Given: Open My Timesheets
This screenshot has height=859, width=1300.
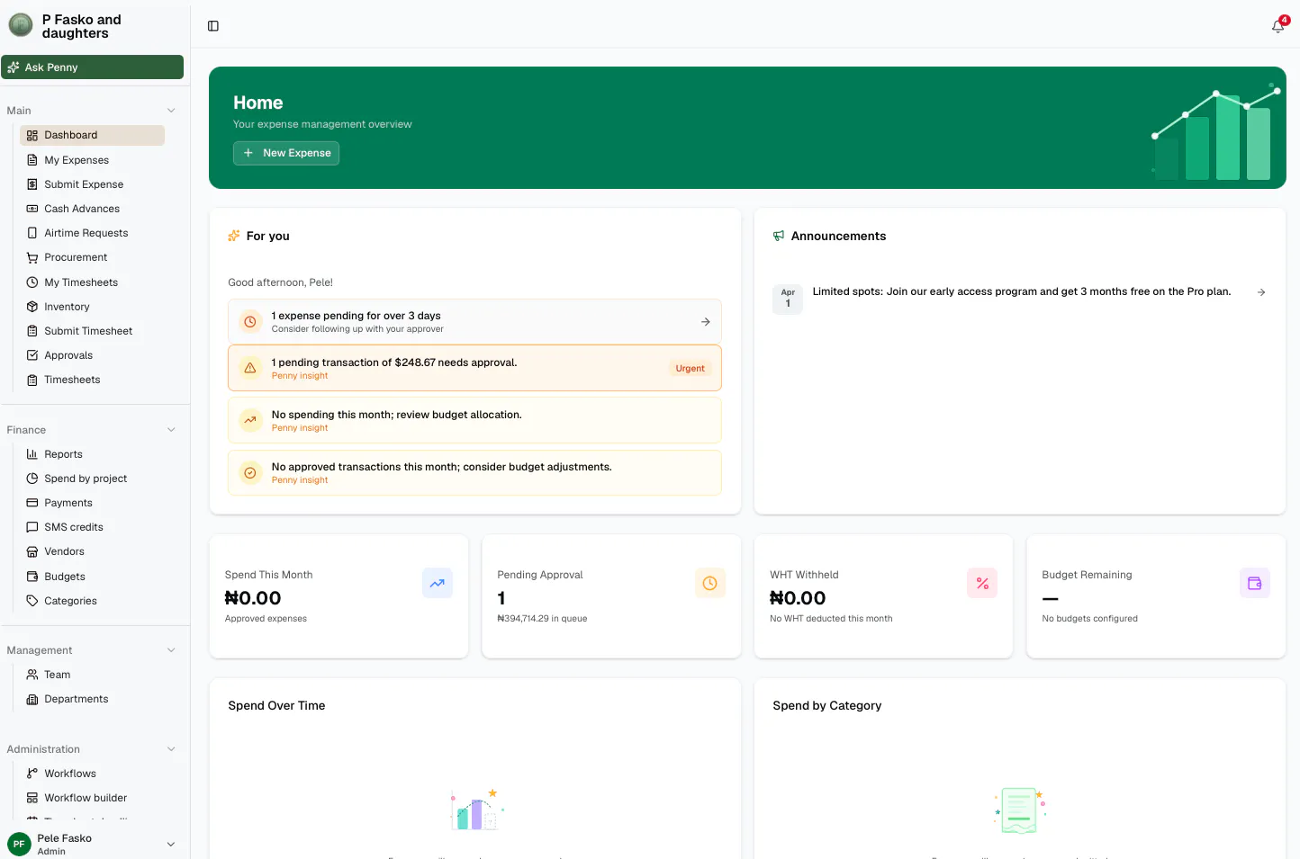Looking at the screenshot, I should [x=92, y=282].
